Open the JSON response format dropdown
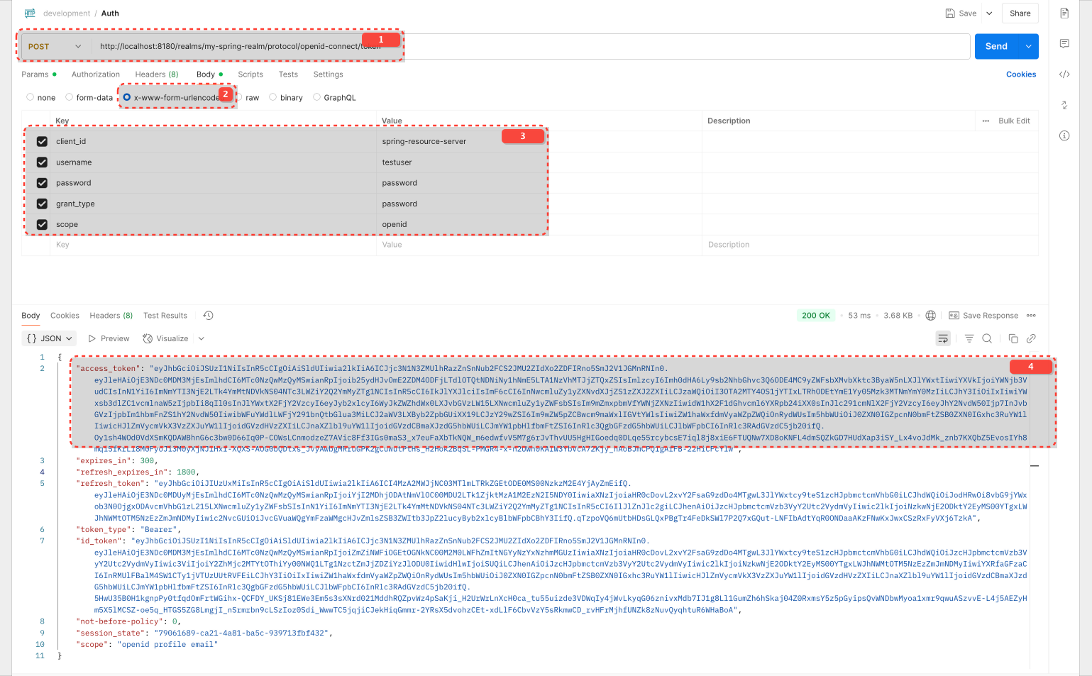1092x676 pixels. tap(48, 338)
